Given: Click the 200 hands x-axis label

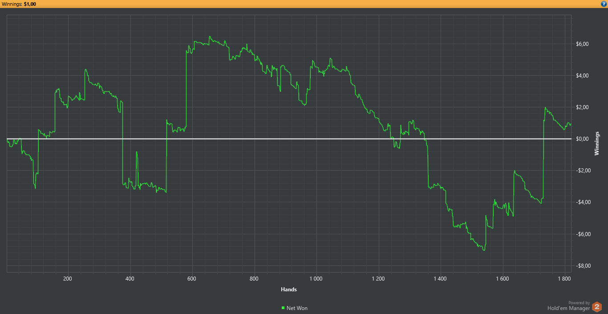Looking at the screenshot, I should [x=68, y=279].
